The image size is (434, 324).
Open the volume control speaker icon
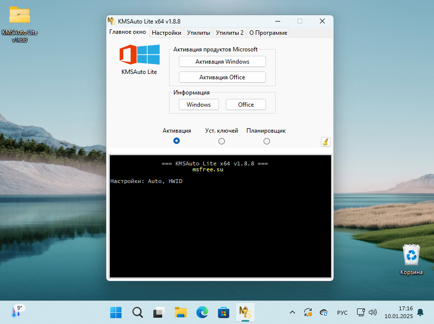coord(373,312)
